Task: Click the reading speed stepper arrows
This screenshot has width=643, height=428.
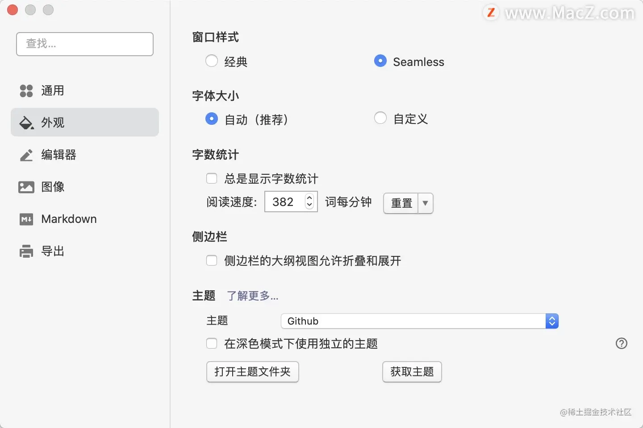Action: tap(309, 202)
